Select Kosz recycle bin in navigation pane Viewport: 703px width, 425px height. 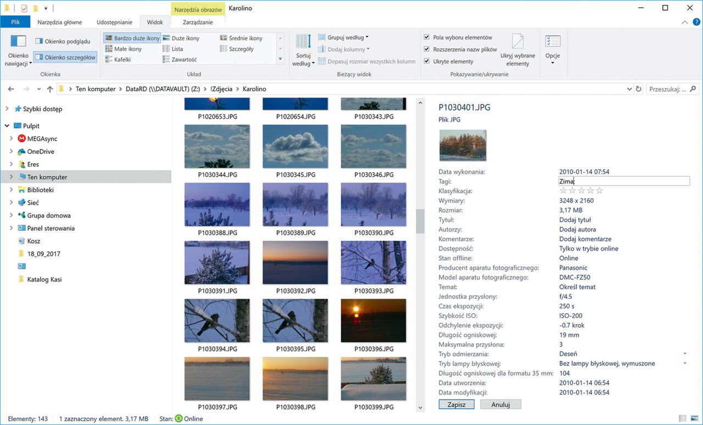pos(34,241)
